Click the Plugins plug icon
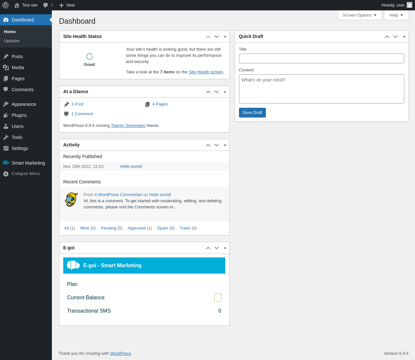 pos(6,115)
